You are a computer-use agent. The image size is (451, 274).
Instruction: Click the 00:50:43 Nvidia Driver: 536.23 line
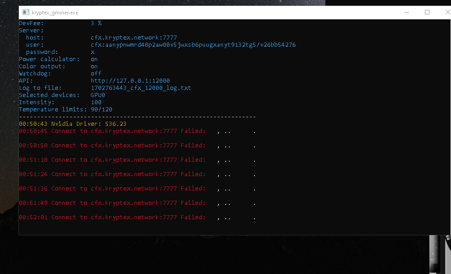tap(72, 124)
